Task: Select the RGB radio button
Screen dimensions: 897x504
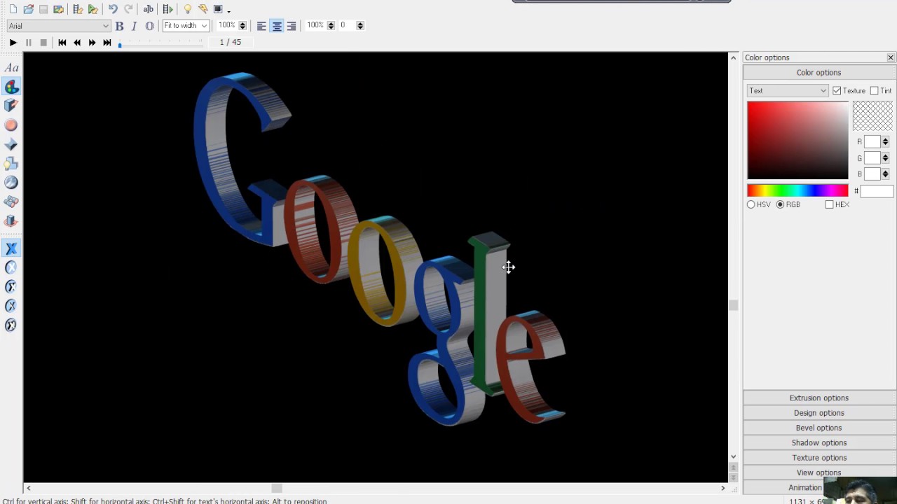Action: point(780,204)
